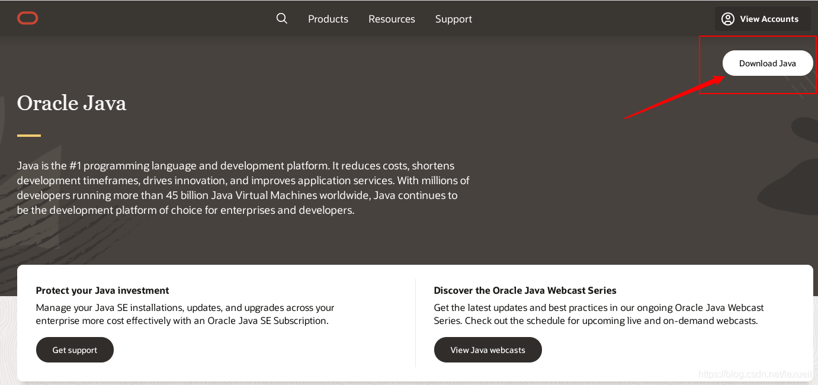The height and width of the screenshot is (385, 818).
Task: Click the Oracle Java heading
Action: (x=72, y=103)
